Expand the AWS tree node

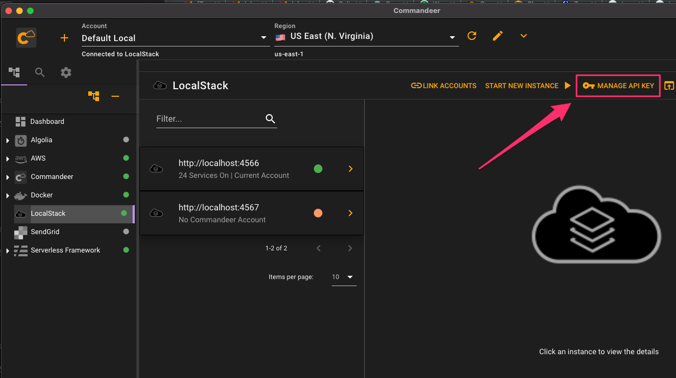point(8,159)
